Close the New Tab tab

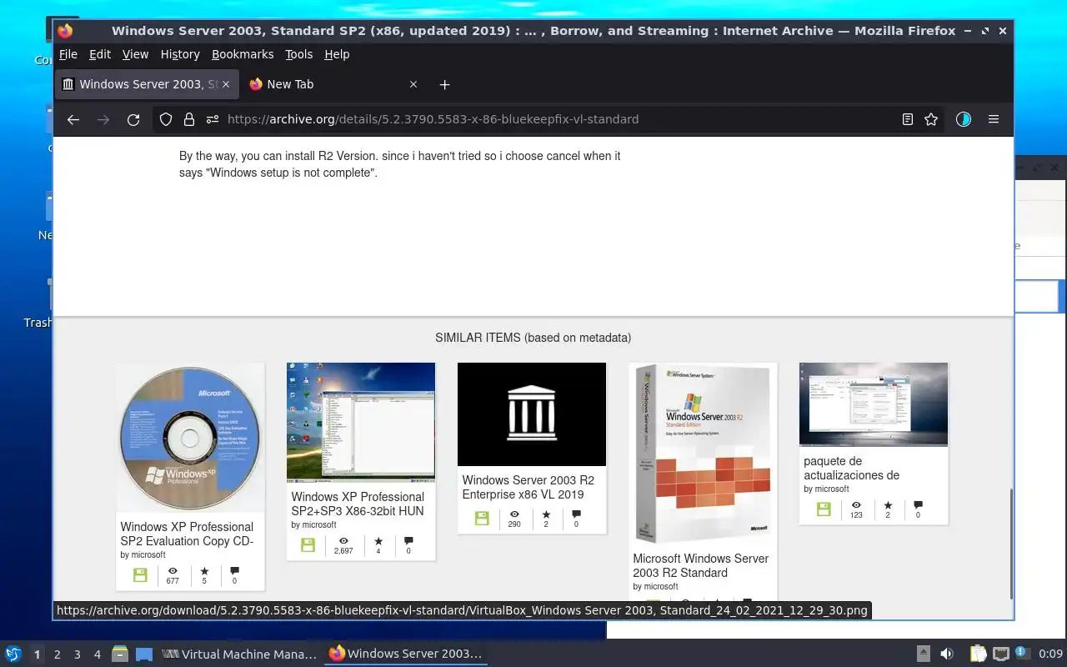pos(413,84)
